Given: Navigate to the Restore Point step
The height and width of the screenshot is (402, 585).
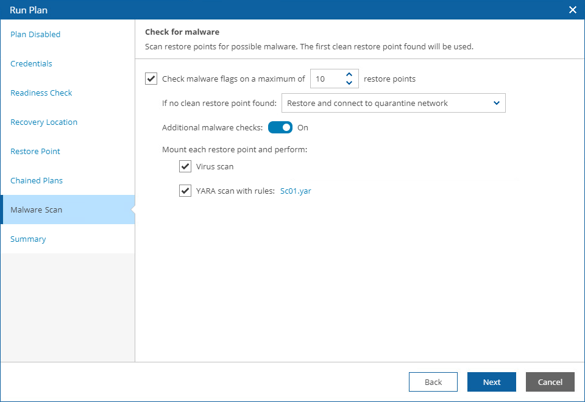Looking at the screenshot, I should [x=35, y=151].
